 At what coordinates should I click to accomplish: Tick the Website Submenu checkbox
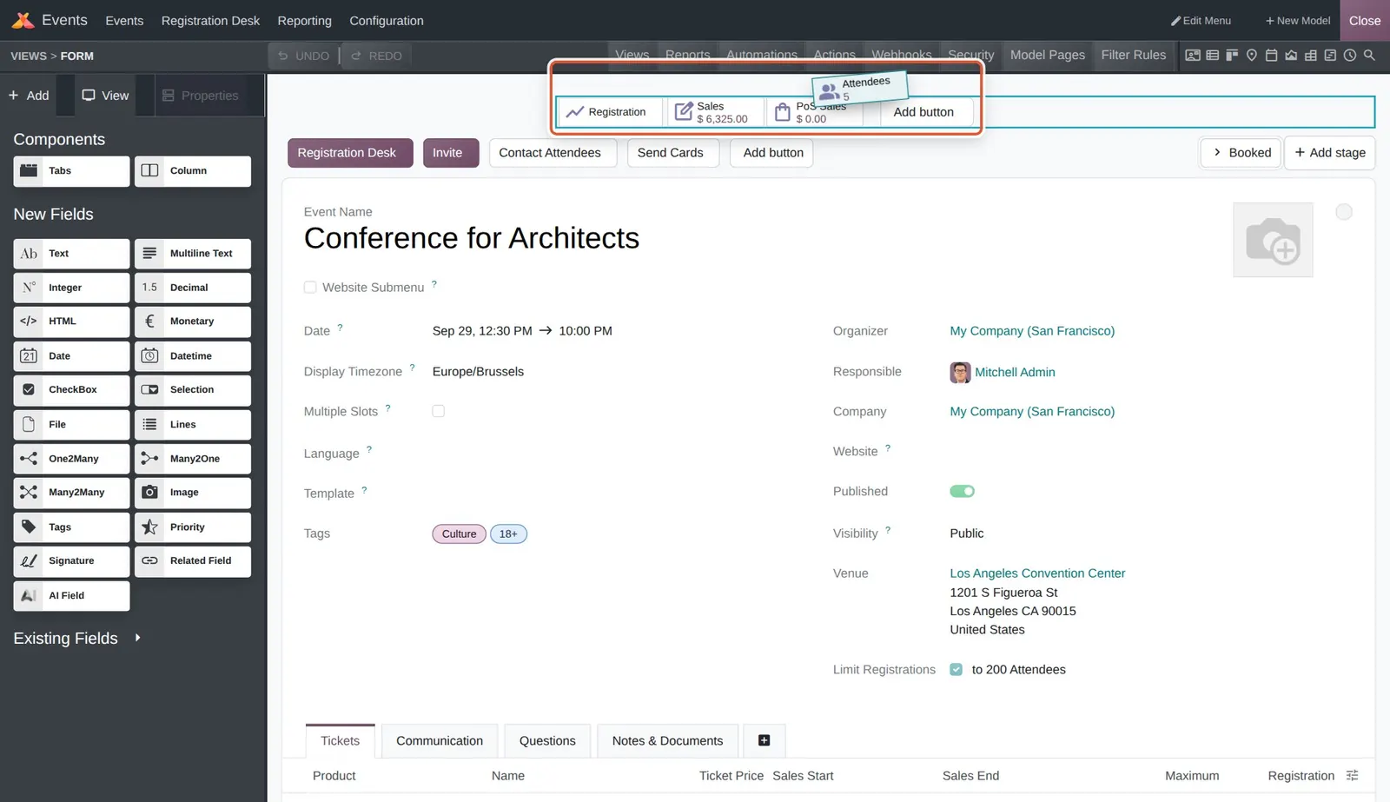pos(310,288)
